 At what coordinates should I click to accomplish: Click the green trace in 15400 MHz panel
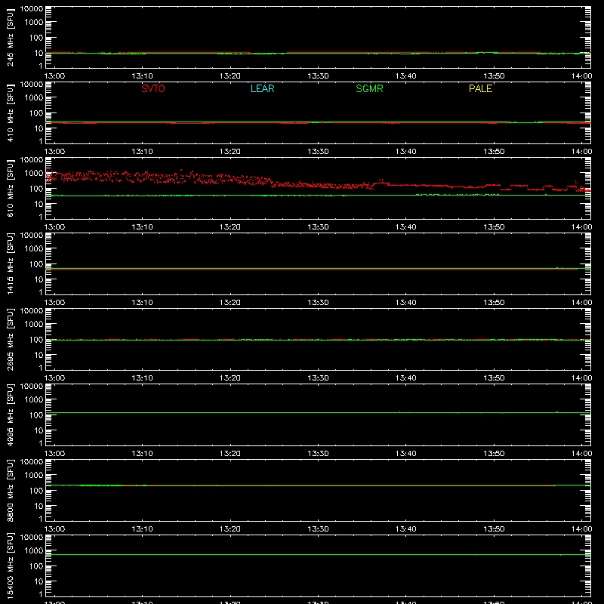[318, 554]
